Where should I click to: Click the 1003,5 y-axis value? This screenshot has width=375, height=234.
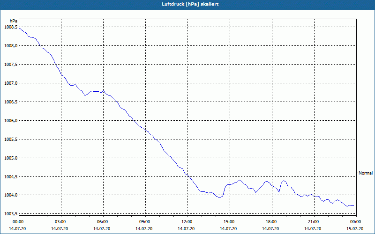pos(11,214)
